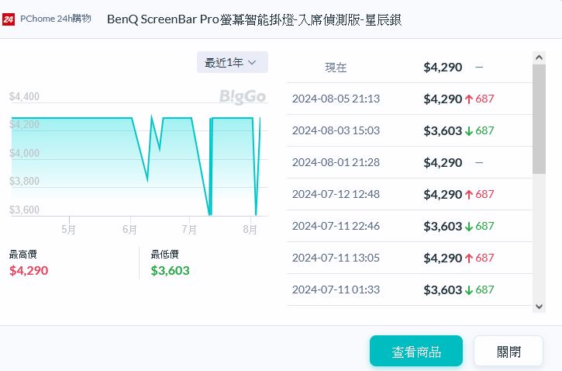Select the 2024-08-01 21:28 price row
The height and width of the screenshot is (371, 562).
click(409, 162)
